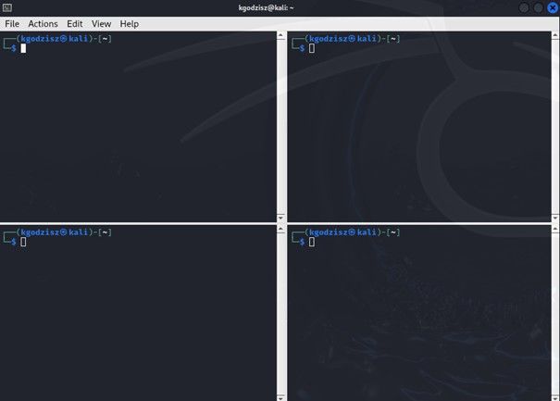Image resolution: width=560 pixels, height=401 pixels.
Task: Open the Help menu
Action: (130, 23)
